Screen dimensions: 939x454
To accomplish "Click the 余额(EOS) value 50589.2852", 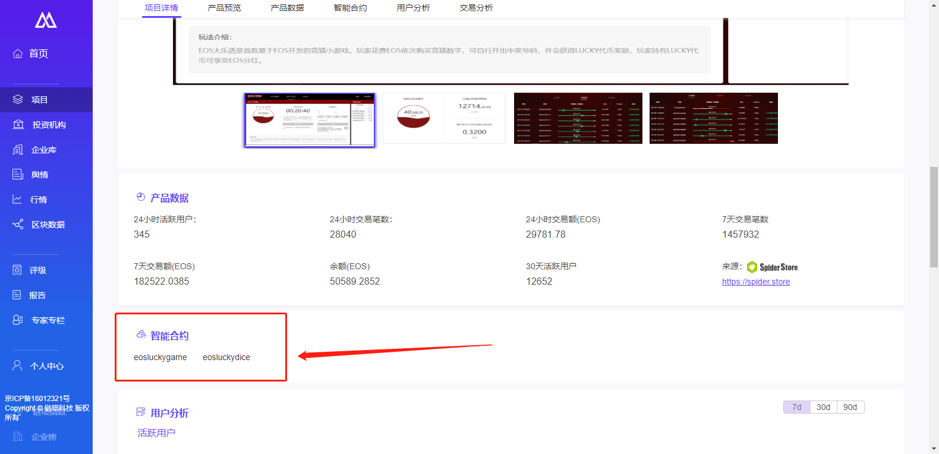I will click(355, 281).
